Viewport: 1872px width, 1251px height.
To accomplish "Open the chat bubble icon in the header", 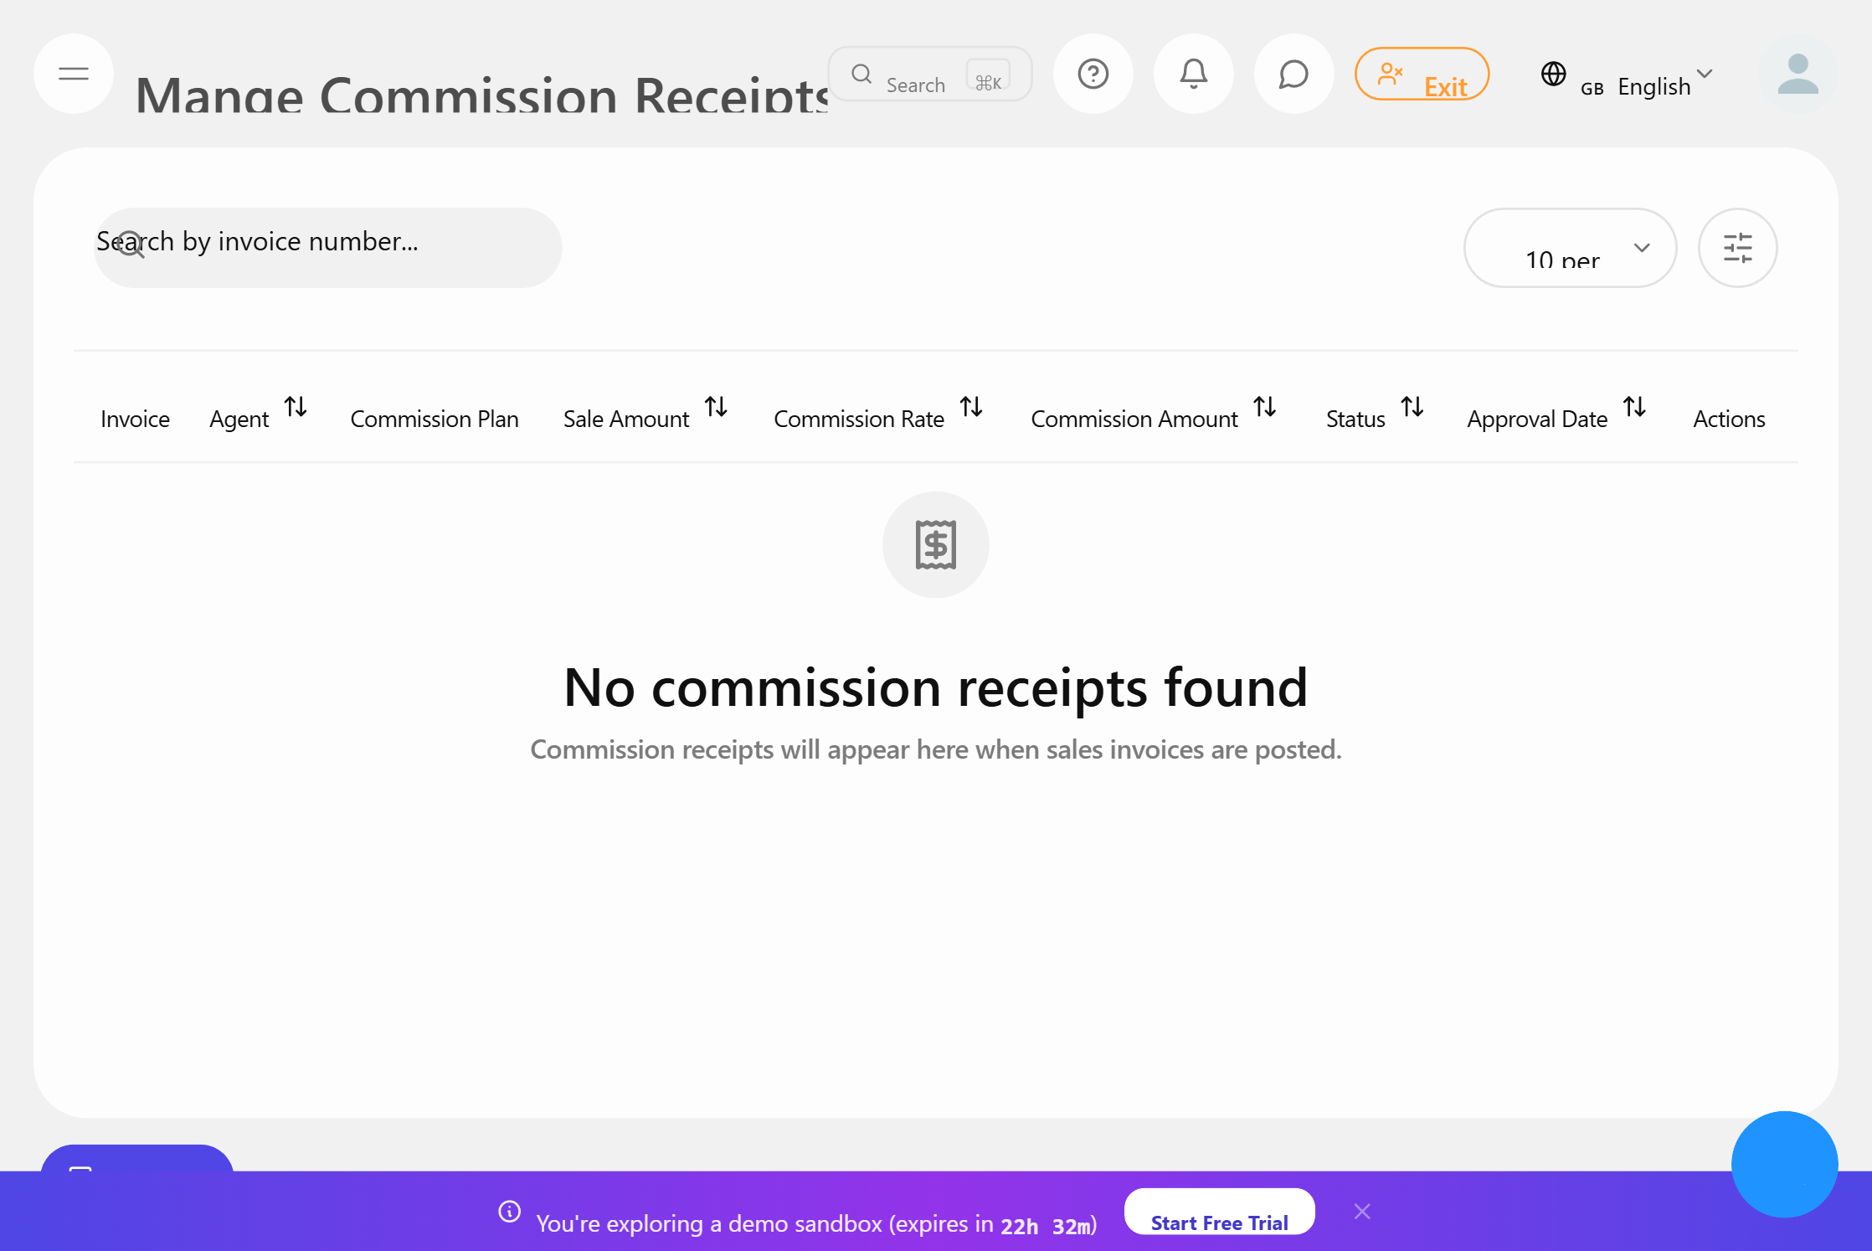I will (1293, 74).
